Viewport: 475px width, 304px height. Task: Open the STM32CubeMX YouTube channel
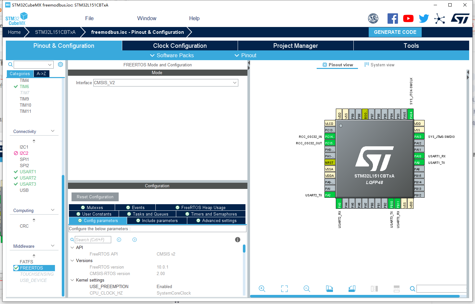tap(408, 19)
